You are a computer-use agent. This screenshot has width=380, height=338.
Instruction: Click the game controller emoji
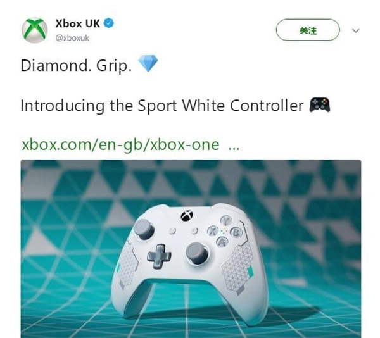(320, 105)
